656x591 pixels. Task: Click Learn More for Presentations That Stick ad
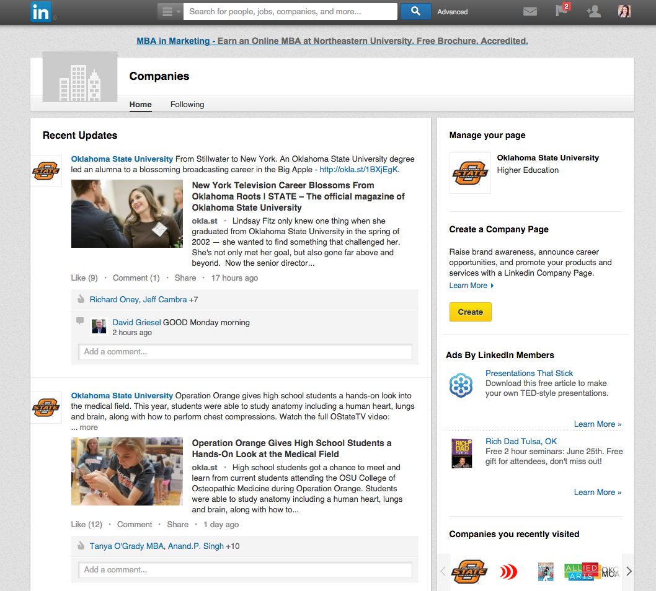598,424
